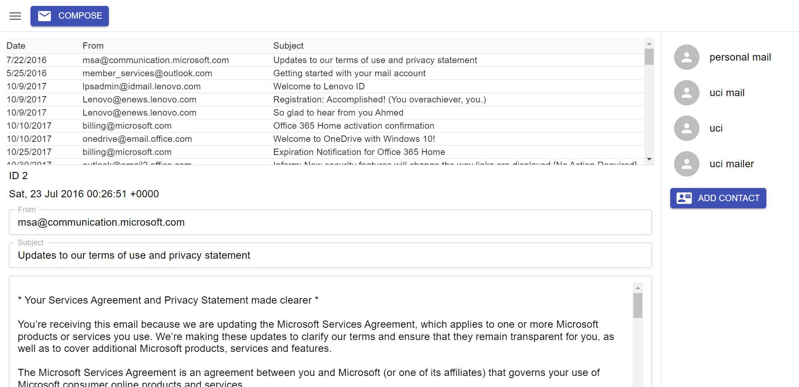Select the uci mail contact avatar
This screenshot has height=387, width=799.
click(x=687, y=93)
